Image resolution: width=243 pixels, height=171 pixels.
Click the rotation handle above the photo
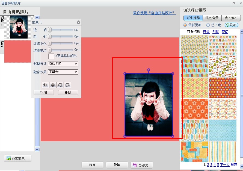149,70
